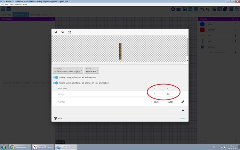Switch to NewScene (Events) tab
Screen dimensions: 240x150
[39, 15]
